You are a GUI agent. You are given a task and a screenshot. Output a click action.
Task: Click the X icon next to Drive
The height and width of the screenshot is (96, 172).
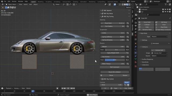pos(128,85)
